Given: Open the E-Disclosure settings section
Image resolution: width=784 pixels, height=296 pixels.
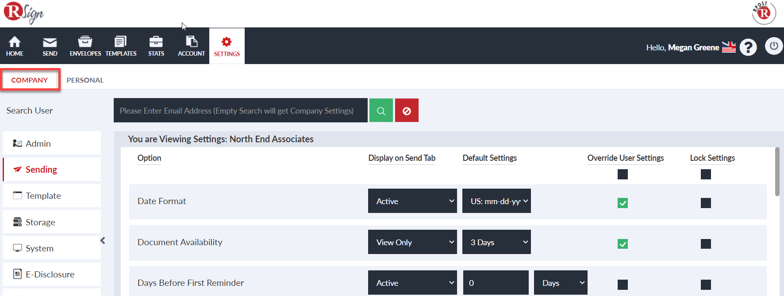Looking at the screenshot, I should [x=52, y=274].
